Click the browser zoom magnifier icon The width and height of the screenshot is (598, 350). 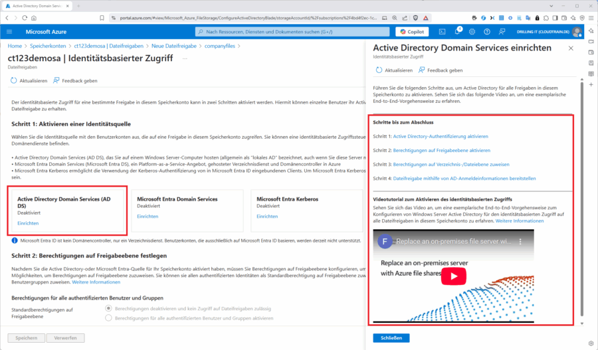pos(395,18)
